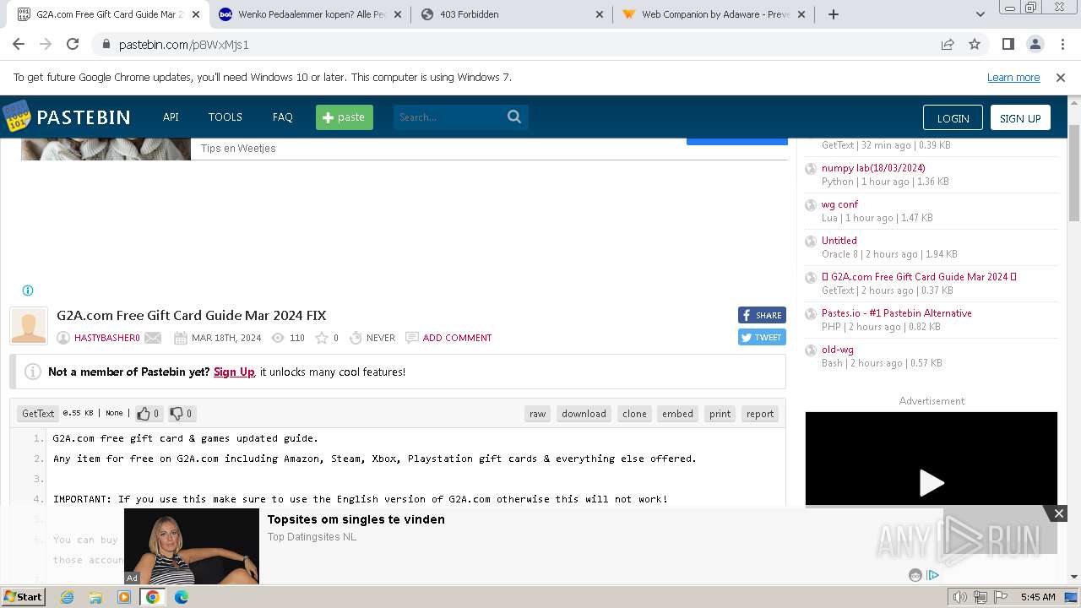Switch to the 403 Forbidden tab
The width and height of the screenshot is (1081, 608).
click(511, 14)
